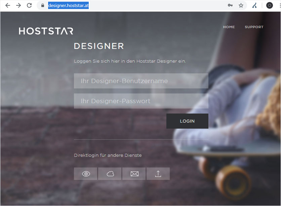Open the upload arrow direct login

tap(158, 174)
